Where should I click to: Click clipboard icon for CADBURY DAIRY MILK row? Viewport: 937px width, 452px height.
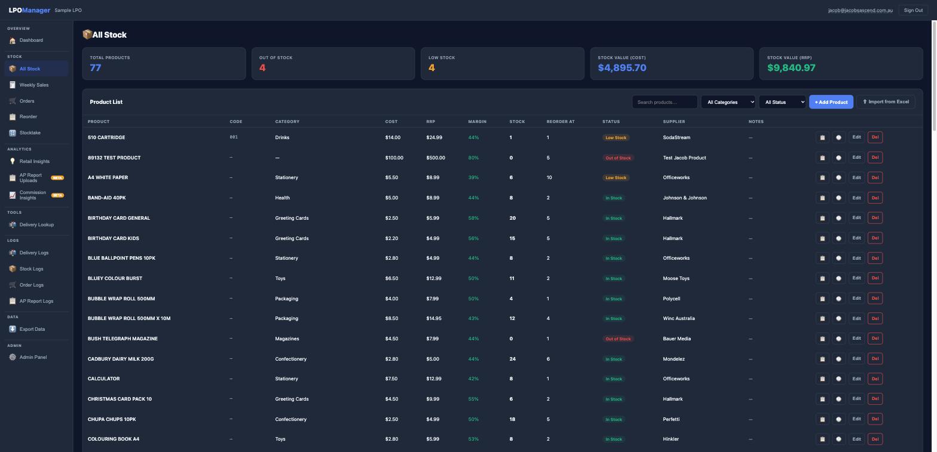tap(822, 359)
